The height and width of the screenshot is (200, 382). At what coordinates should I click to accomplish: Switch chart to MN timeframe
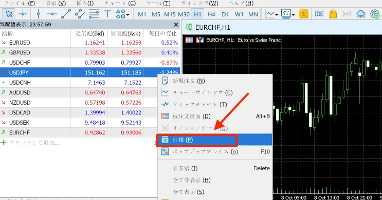coord(253,14)
